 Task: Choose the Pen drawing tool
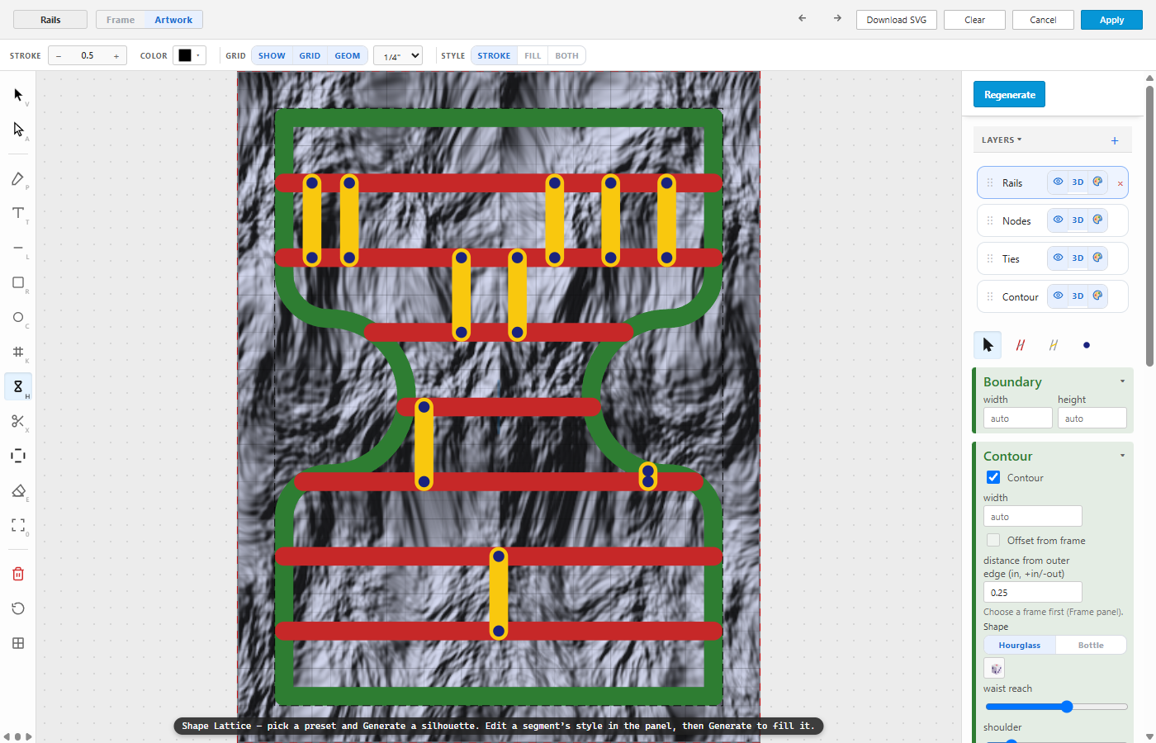tap(18, 179)
